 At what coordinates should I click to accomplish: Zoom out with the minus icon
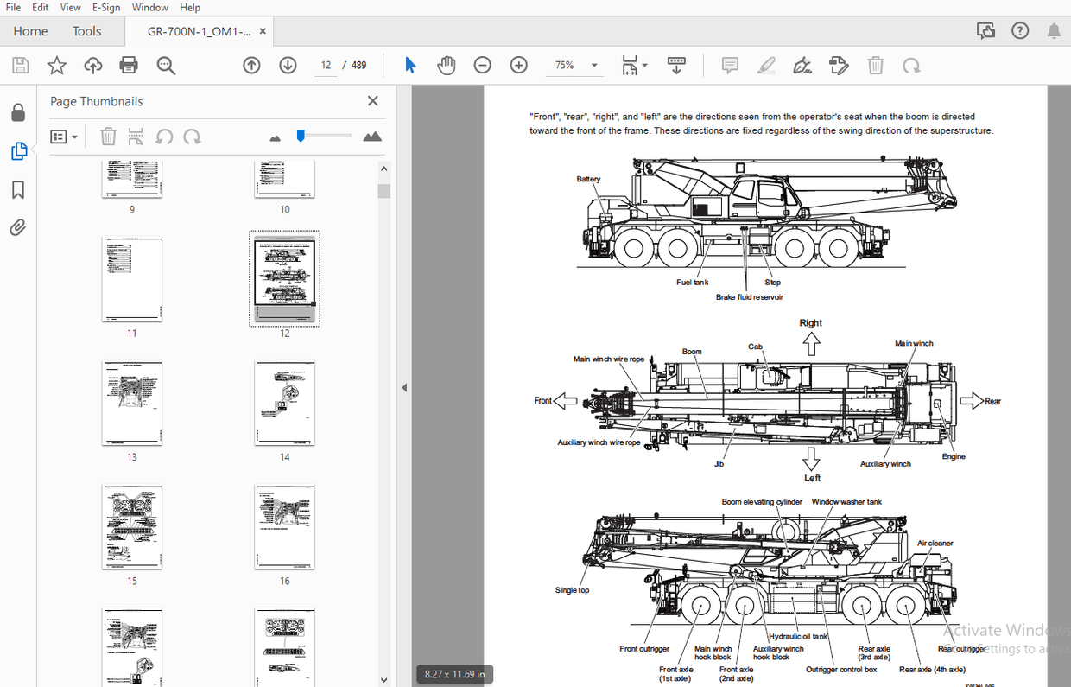tap(482, 65)
